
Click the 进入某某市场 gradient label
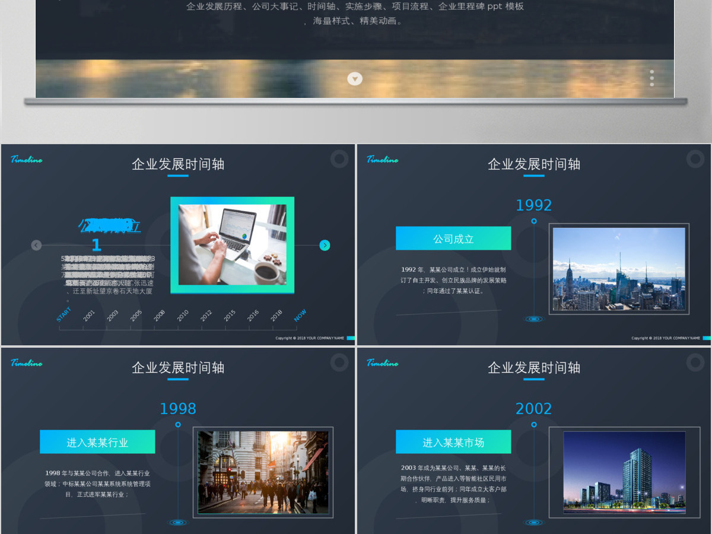(453, 442)
